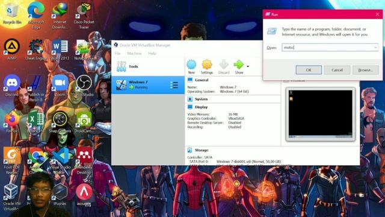Close the Run dialog
The image size is (385, 217).
(x=377, y=14)
